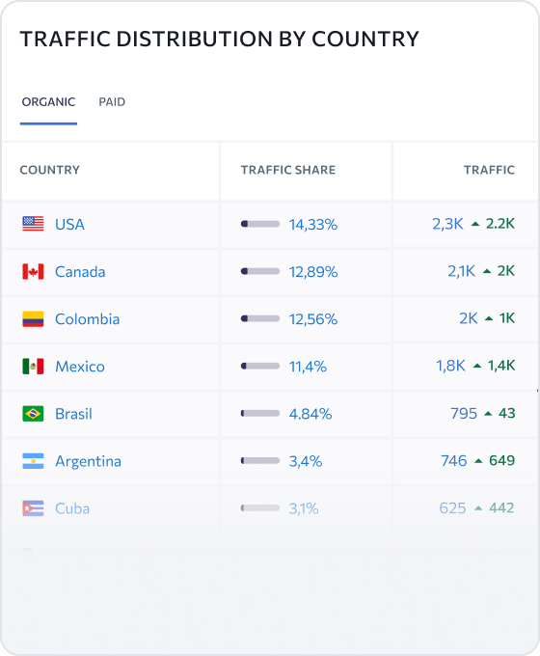540x656 pixels.
Task: Click the Mexico flag icon
Action: tap(33, 366)
